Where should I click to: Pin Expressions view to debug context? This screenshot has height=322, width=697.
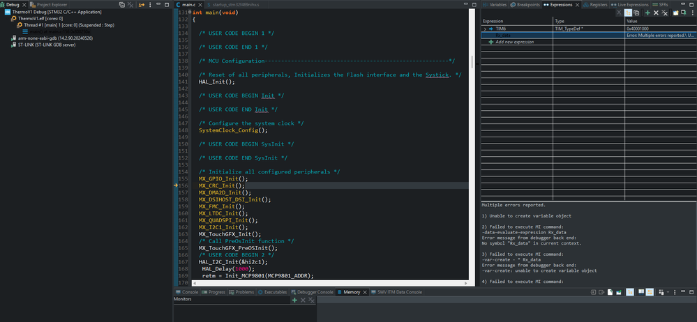tap(684, 13)
